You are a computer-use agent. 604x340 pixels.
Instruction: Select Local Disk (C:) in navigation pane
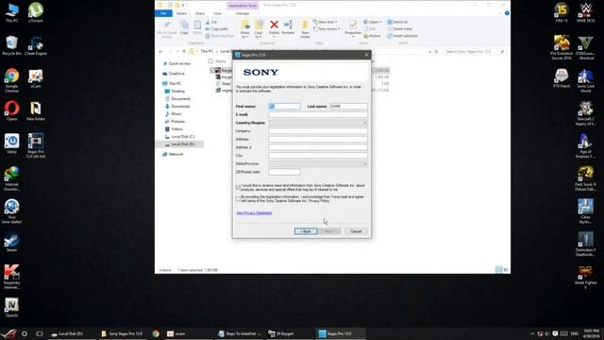tap(180, 136)
